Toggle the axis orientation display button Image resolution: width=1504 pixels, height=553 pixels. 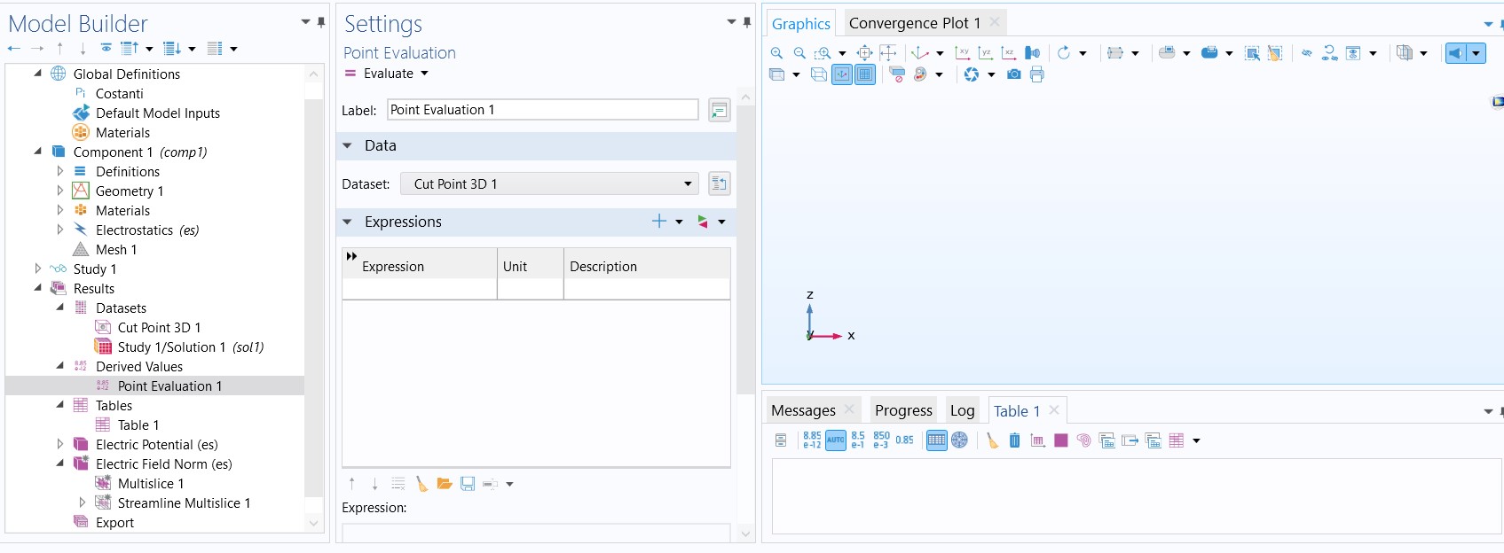[842, 74]
